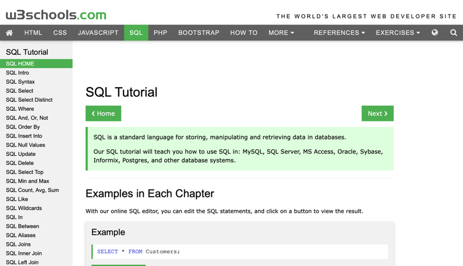The height and width of the screenshot is (266, 463).
Task: Open SQL Left Join chapter
Action: click(x=22, y=262)
